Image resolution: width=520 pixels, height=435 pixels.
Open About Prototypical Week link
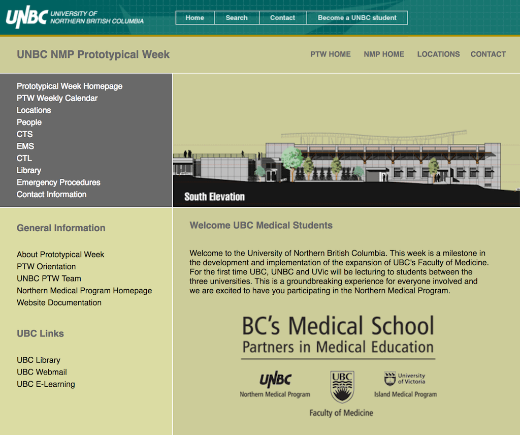60,255
